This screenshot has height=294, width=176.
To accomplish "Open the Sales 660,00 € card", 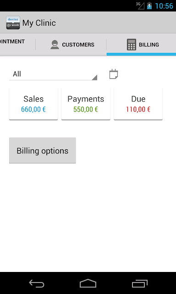I will pos(33,104).
